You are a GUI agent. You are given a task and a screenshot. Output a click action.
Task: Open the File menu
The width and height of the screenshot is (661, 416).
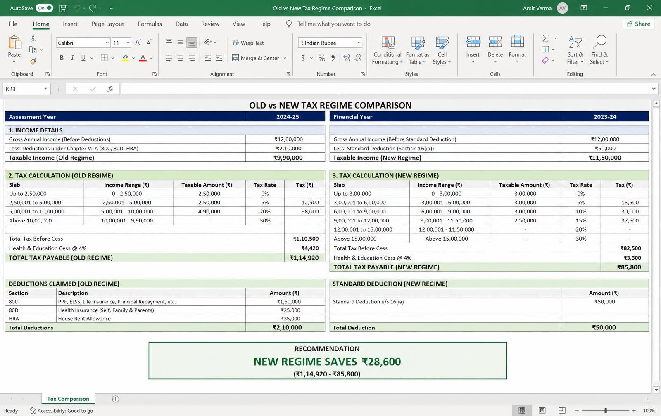[13, 24]
